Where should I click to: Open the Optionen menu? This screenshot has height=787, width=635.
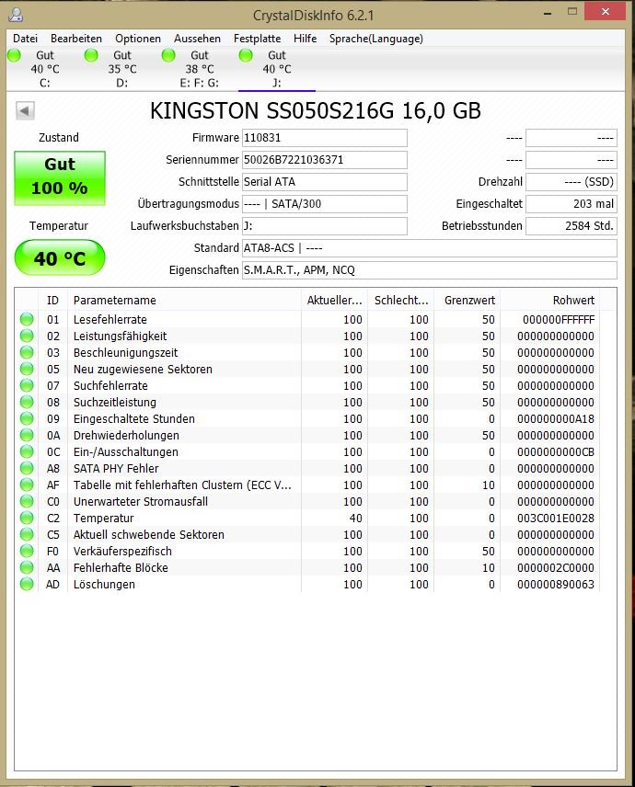(138, 39)
